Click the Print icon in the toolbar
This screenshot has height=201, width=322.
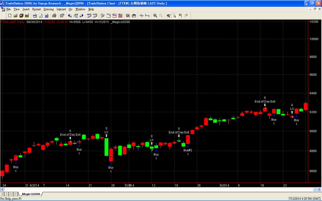coord(54,16)
